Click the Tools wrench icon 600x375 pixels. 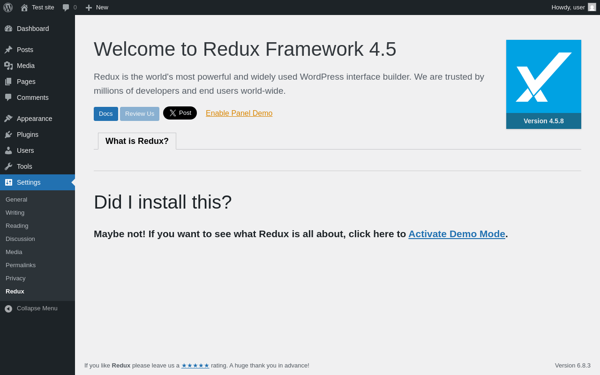tap(8, 166)
